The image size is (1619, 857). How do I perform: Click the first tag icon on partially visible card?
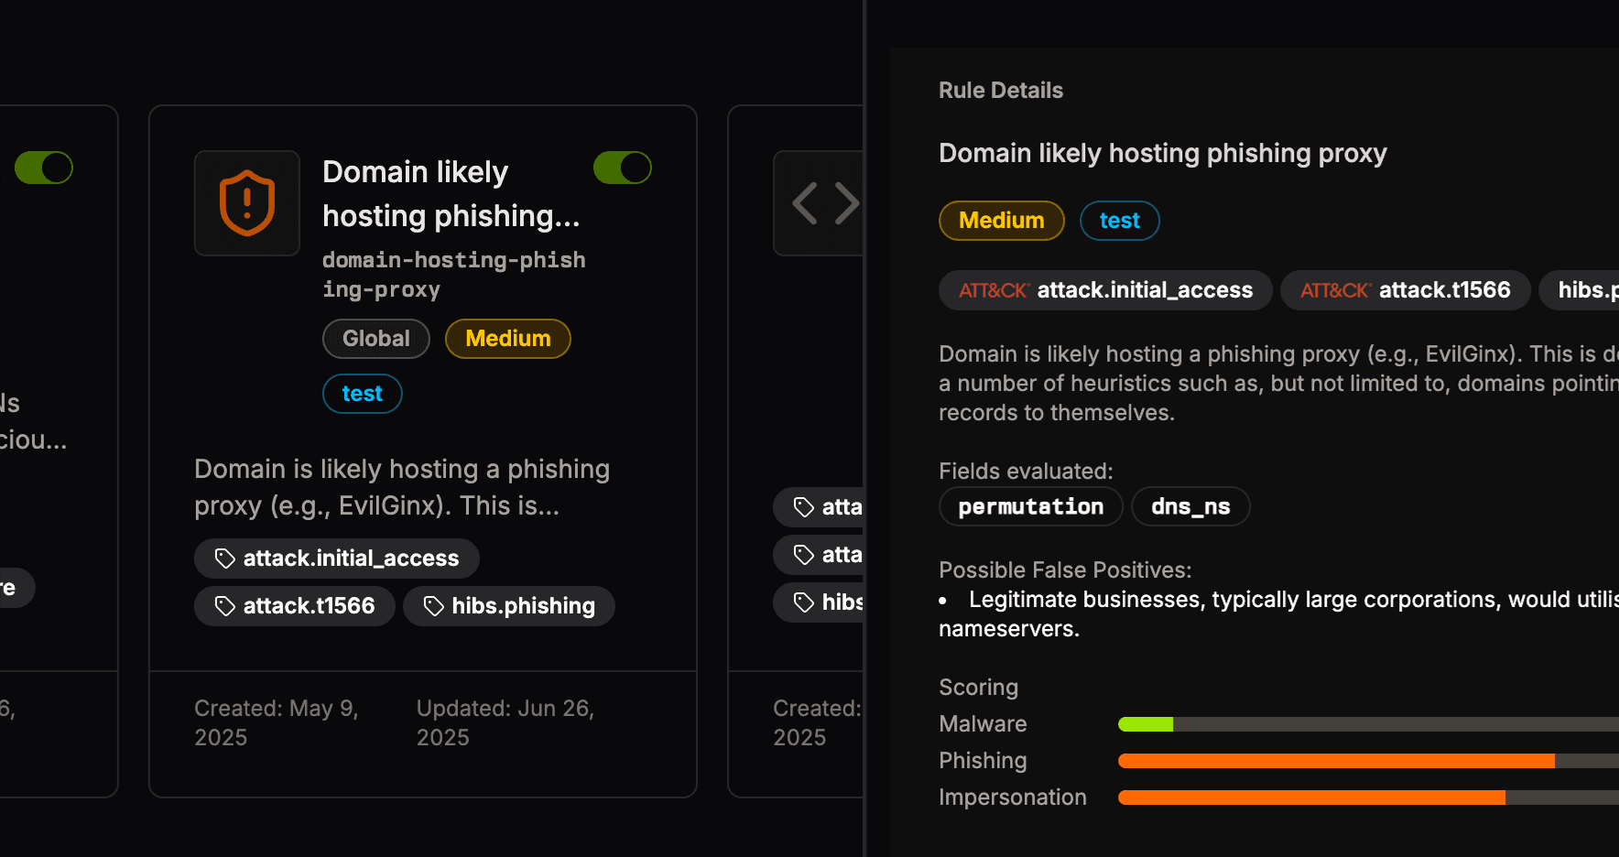click(x=803, y=507)
